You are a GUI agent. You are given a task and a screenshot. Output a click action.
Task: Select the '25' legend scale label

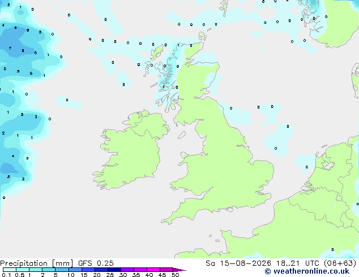(110, 275)
